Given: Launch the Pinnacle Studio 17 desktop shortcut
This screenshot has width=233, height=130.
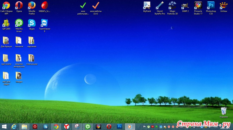Looking at the screenshot, I should tap(198, 8).
